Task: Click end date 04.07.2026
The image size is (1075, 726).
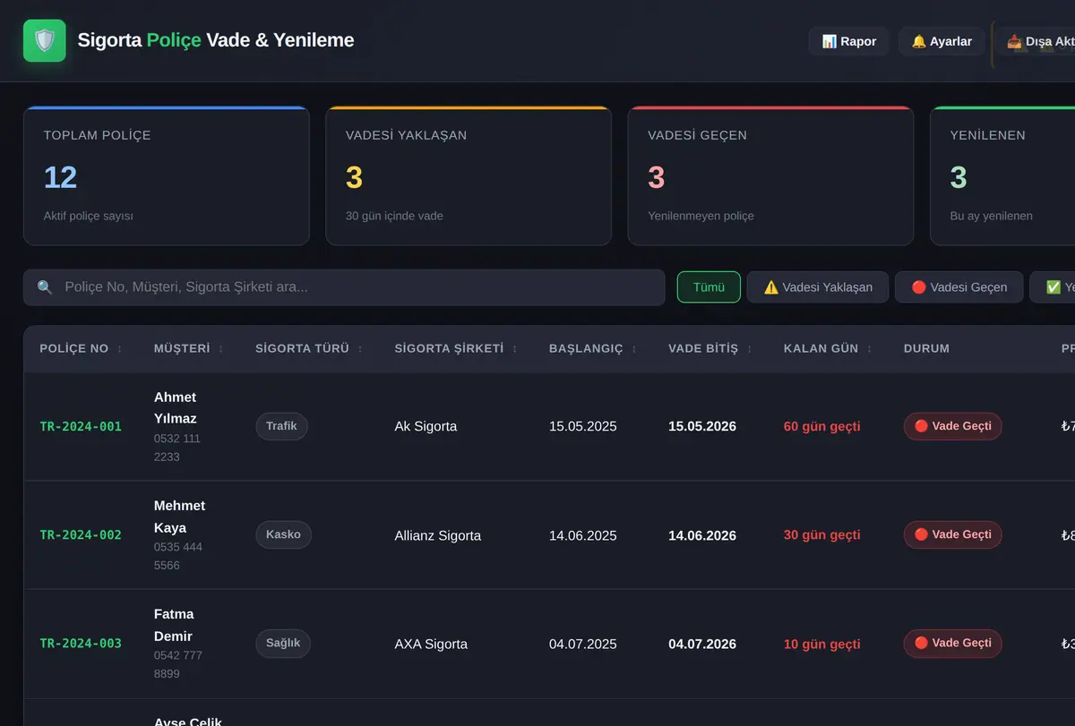Action: 702,645
